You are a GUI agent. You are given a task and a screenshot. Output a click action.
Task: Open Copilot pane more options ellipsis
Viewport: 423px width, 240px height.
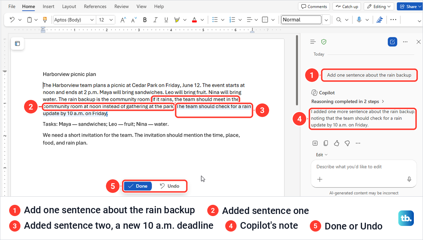(x=405, y=42)
